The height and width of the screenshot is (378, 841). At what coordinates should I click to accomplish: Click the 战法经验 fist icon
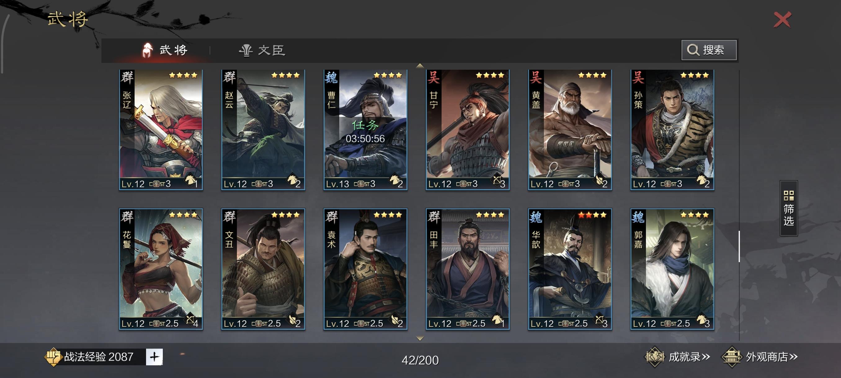click(53, 357)
